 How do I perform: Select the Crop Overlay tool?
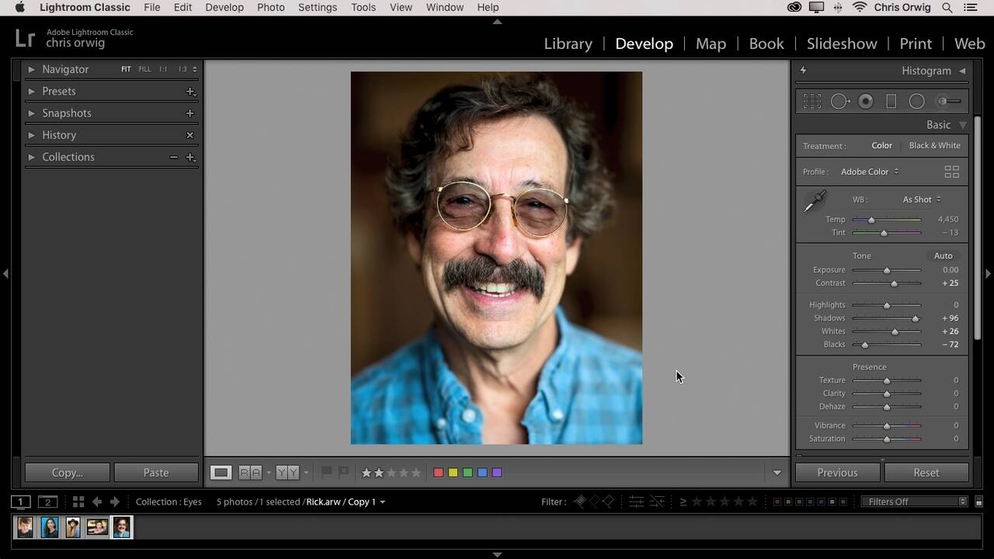[812, 102]
